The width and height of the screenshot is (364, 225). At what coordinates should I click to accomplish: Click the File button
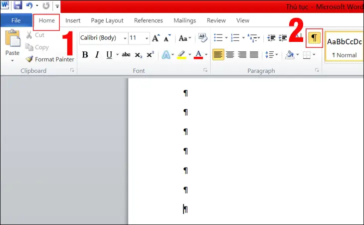click(16, 20)
